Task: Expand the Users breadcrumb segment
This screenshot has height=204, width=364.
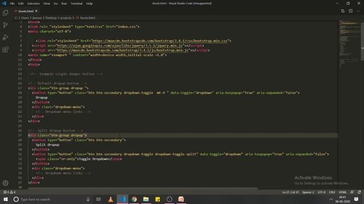Action: (x=25, y=18)
